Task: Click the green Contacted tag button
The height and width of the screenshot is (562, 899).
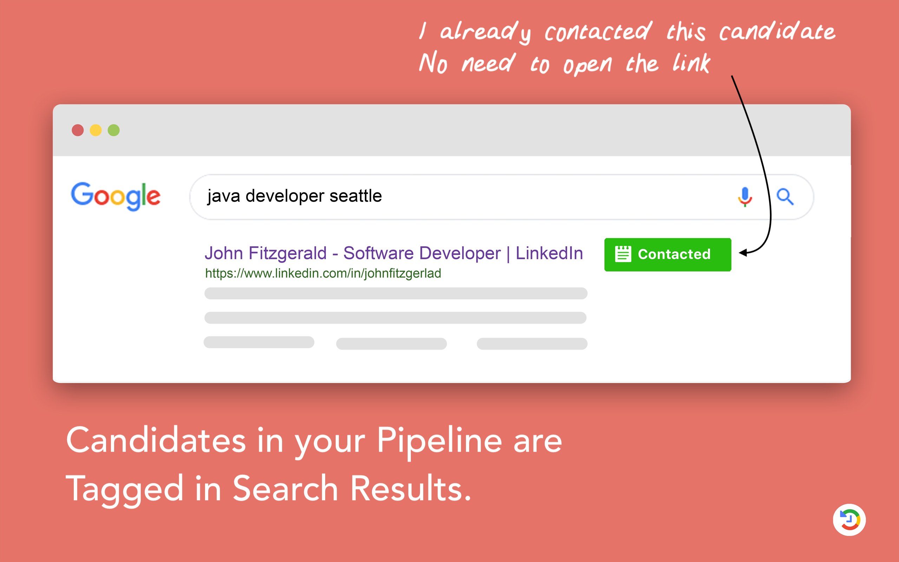Action: click(668, 255)
